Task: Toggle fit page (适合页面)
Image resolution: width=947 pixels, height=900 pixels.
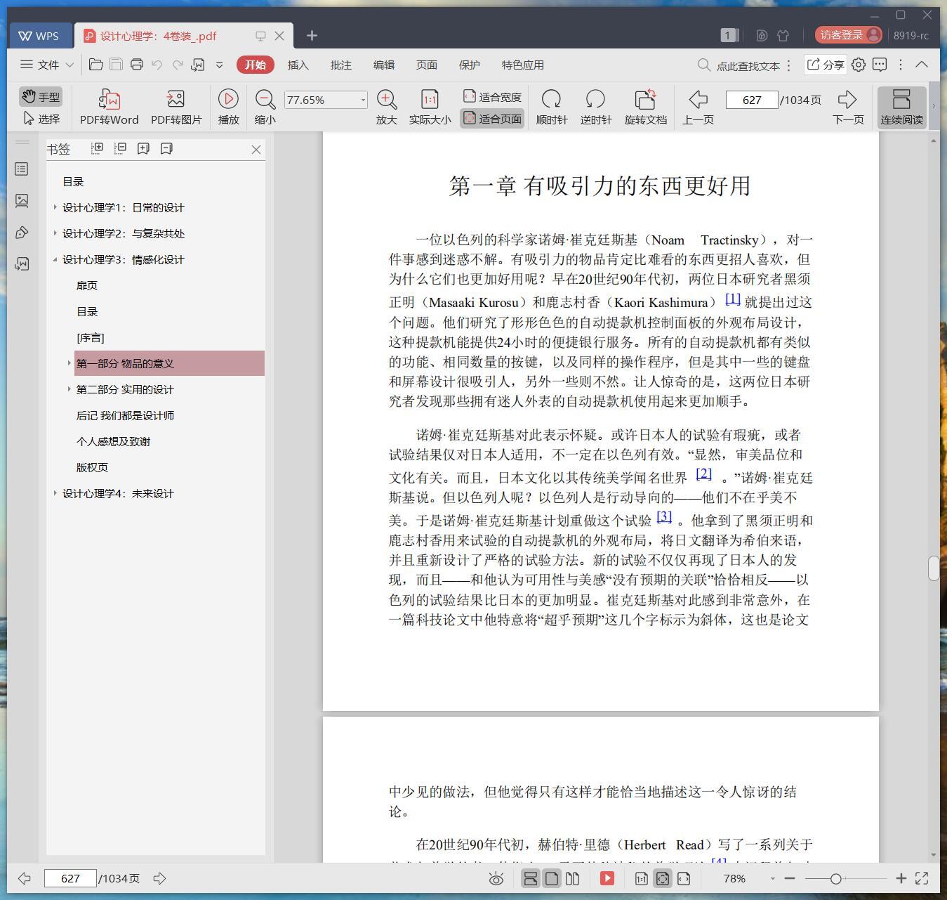Action: coord(492,119)
